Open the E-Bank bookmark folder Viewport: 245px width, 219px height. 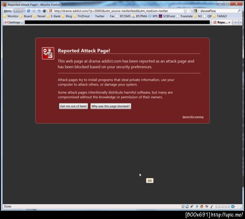click(53, 16)
